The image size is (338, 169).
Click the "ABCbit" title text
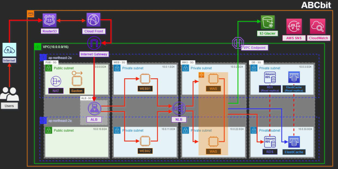point(316,5)
